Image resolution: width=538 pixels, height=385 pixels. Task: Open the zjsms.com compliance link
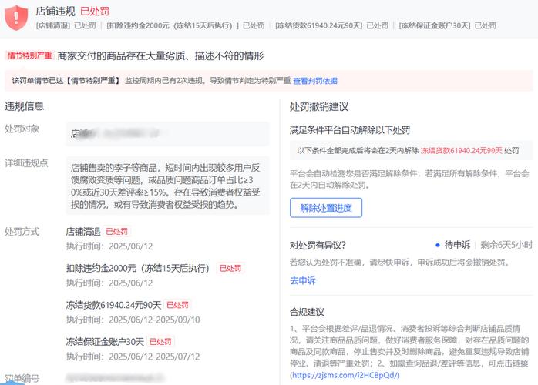pos(345,375)
